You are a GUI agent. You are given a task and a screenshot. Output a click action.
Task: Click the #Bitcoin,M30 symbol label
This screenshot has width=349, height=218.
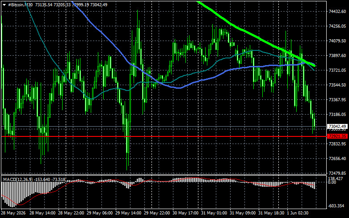click(20, 4)
